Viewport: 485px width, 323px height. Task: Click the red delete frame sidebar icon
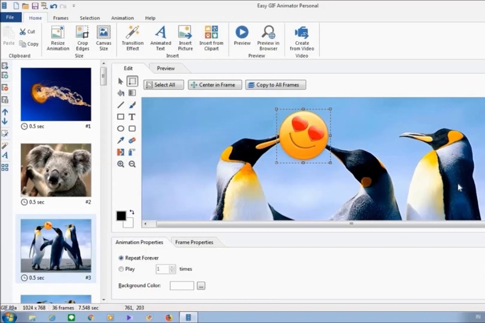tap(5, 88)
